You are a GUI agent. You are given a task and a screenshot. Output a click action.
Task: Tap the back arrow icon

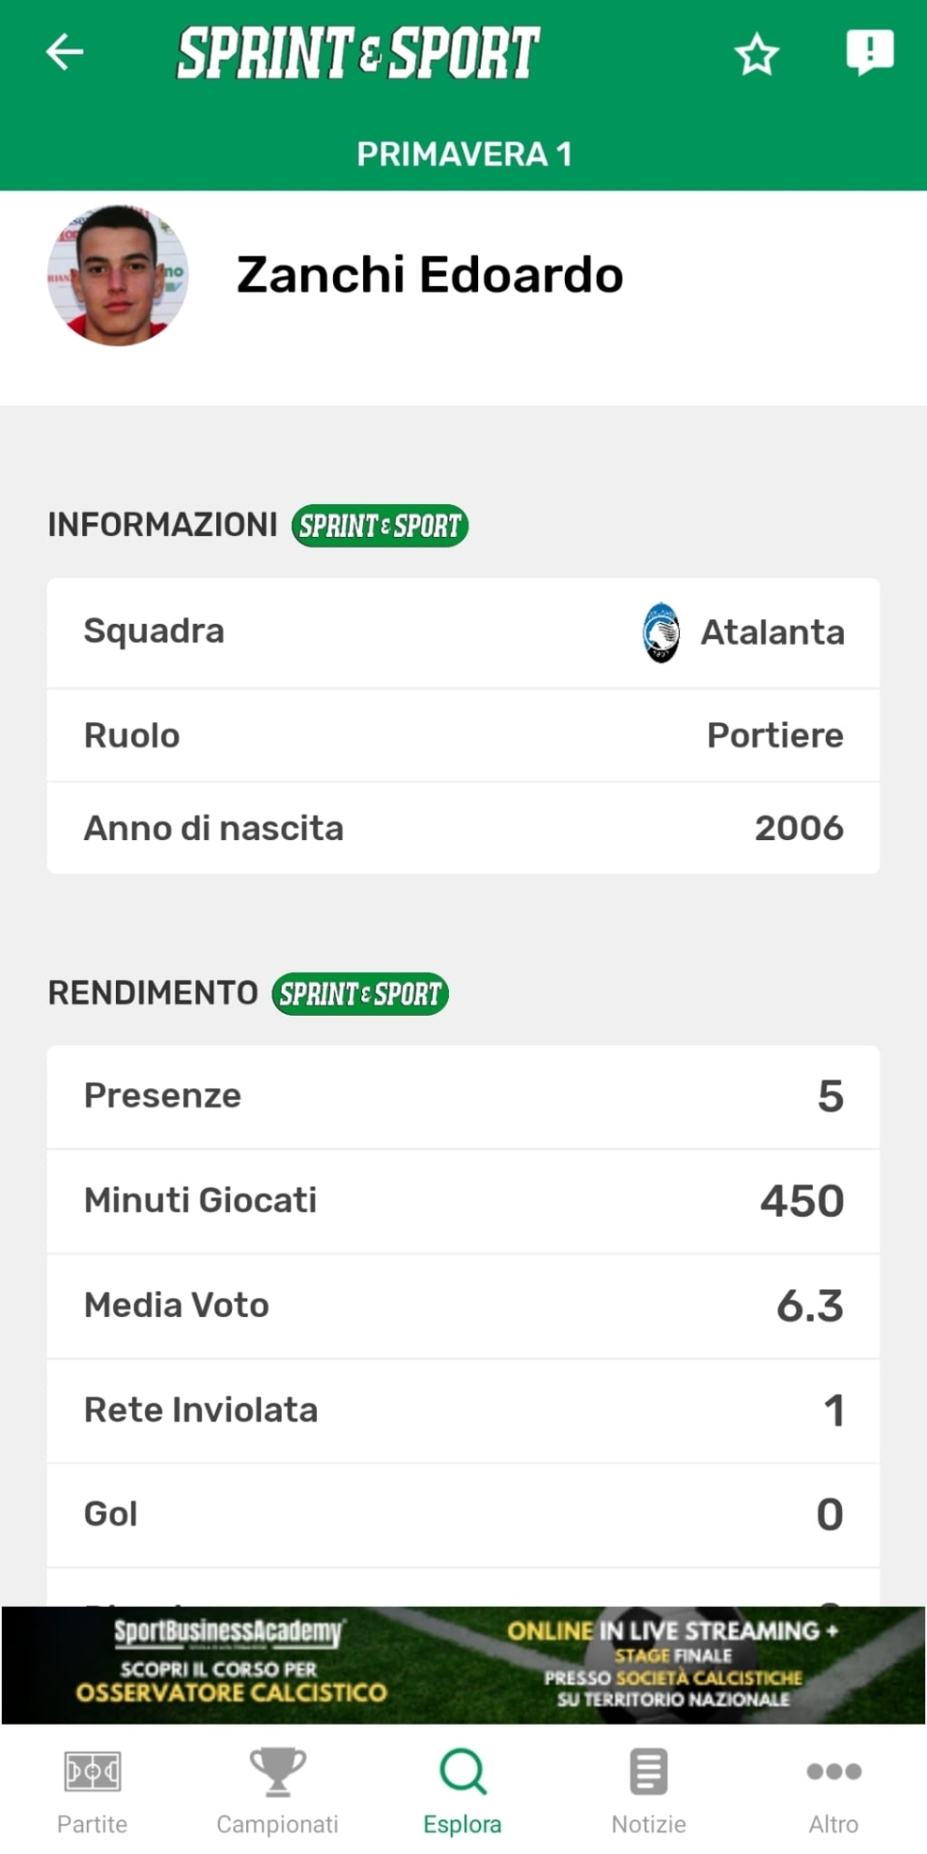65,52
